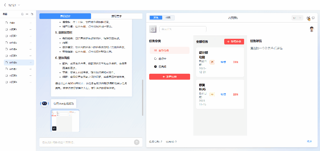The width and height of the screenshot is (320, 151).
Task: Send message with the arrow button
Action: [136, 142]
